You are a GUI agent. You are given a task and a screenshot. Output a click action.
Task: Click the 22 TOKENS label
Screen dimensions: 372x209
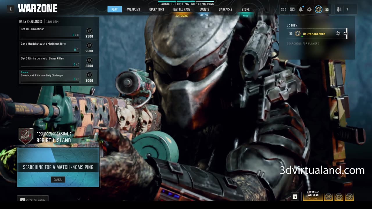pos(182,16)
